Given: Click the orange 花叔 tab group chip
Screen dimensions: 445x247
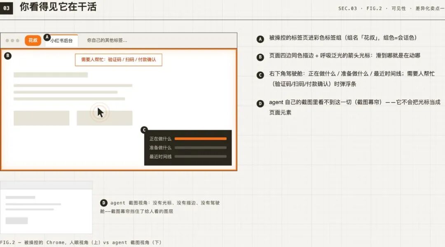Looking at the screenshot, I should (33, 40).
